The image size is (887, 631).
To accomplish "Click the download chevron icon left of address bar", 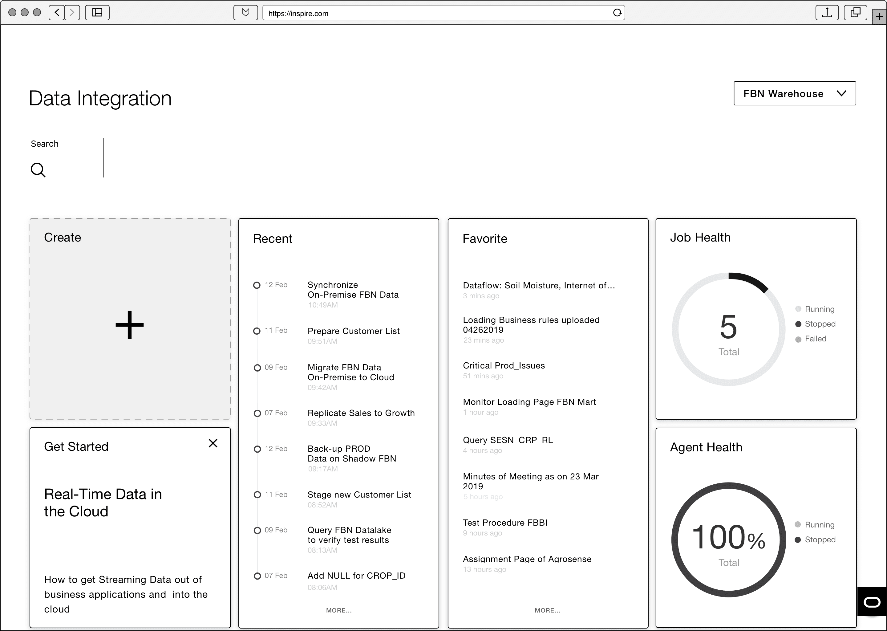I will tap(245, 12).
